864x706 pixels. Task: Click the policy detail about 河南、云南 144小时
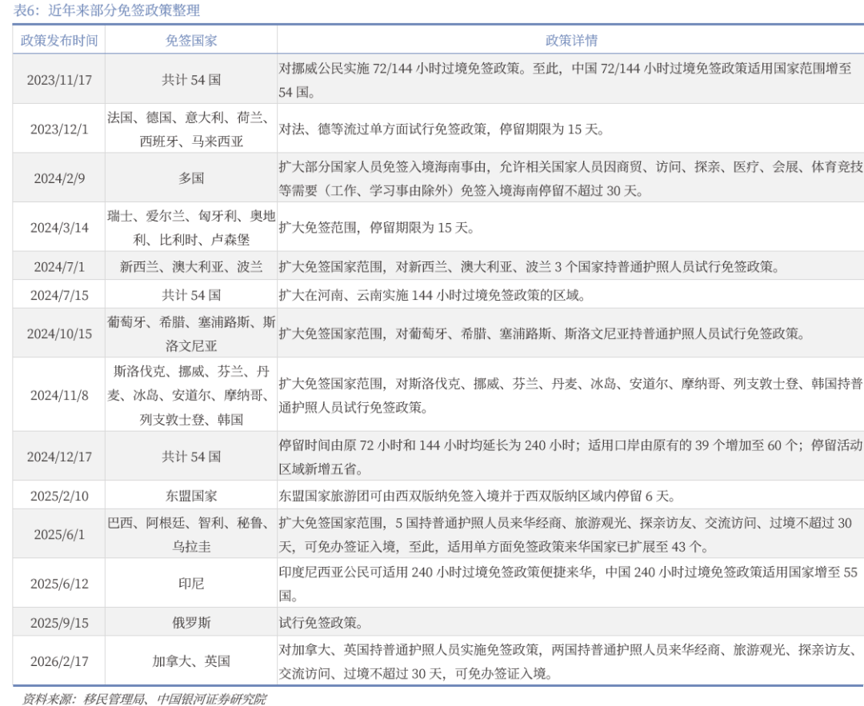[x=433, y=295]
